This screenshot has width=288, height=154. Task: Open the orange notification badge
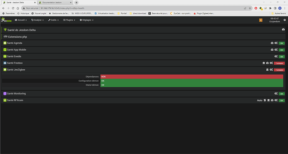point(260,20)
